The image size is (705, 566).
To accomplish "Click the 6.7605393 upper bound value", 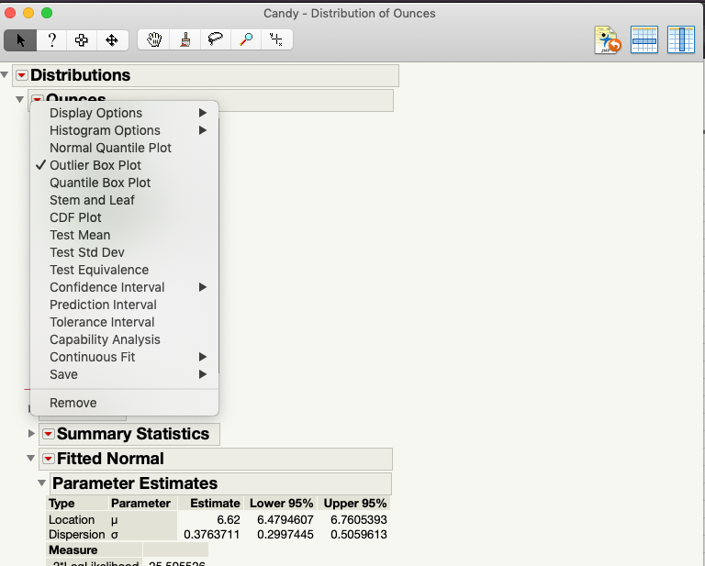I will (359, 520).
